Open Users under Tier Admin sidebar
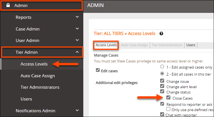The height and width of the screenshot is (117, 214). coord(26,99)
